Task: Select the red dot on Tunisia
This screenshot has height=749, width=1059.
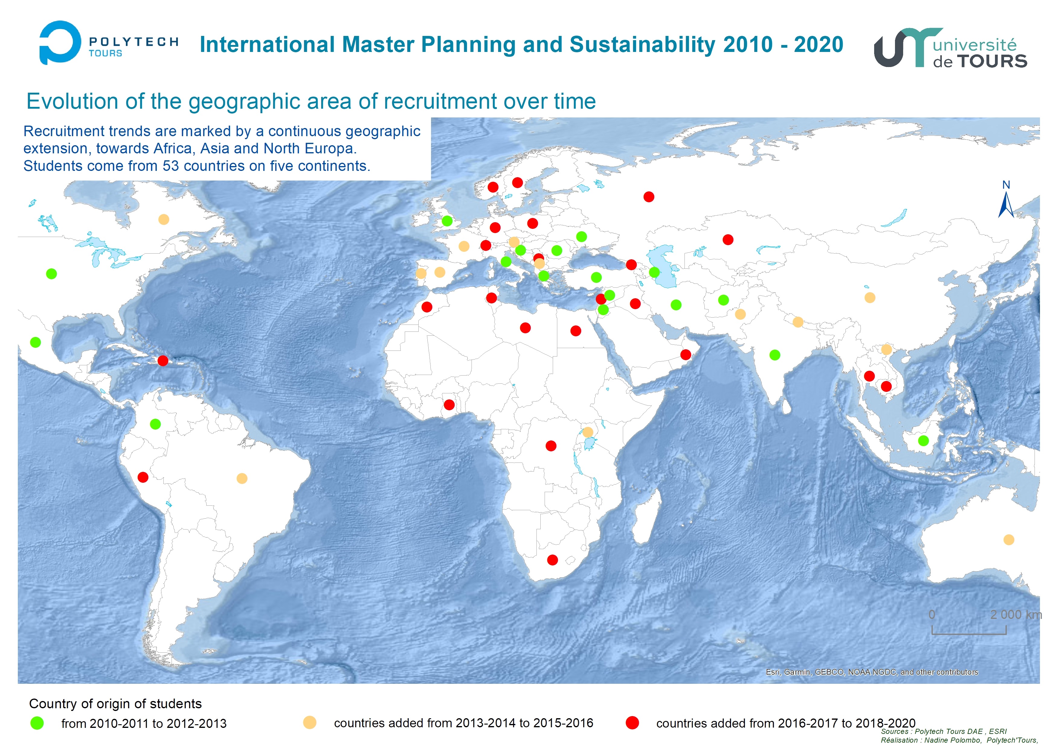Action: 491,298
